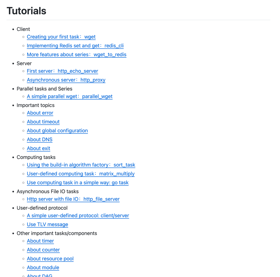Open the parallel_wget tutorial link

tap(70, 96)
